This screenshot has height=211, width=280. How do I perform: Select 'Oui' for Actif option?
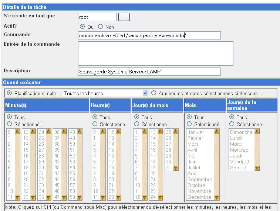click(82, 27)
